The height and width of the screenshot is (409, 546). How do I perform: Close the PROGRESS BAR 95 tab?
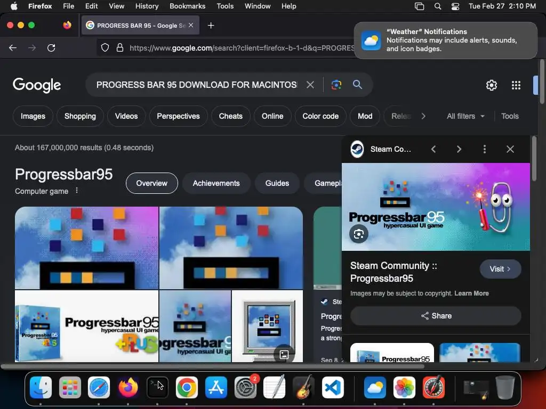[191, 25]
